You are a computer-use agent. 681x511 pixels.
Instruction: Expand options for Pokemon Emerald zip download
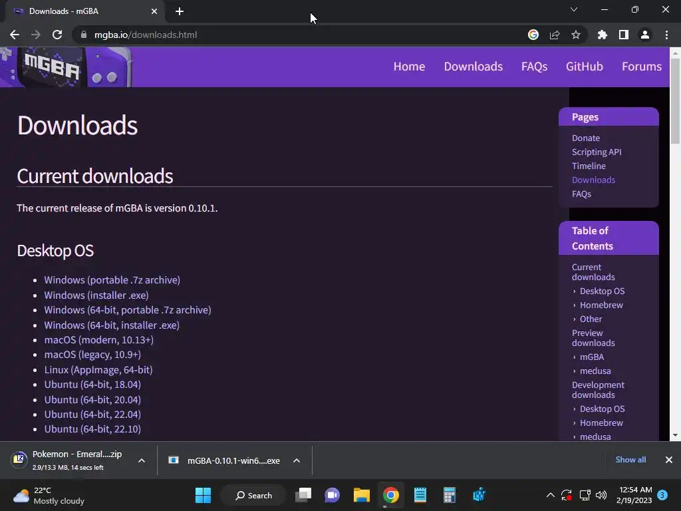coord(142,460)
